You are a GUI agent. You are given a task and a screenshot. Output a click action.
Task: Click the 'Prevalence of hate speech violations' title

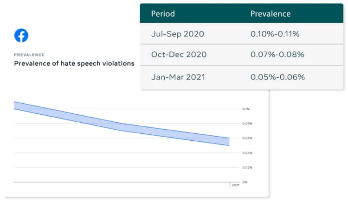click(x=74, y=63)
